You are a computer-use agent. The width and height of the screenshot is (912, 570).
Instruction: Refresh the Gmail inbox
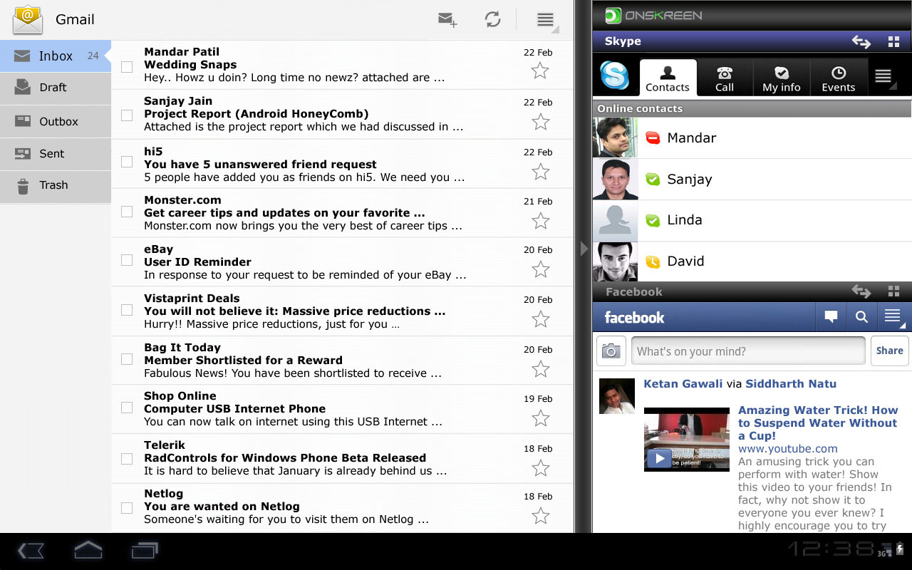492,19
